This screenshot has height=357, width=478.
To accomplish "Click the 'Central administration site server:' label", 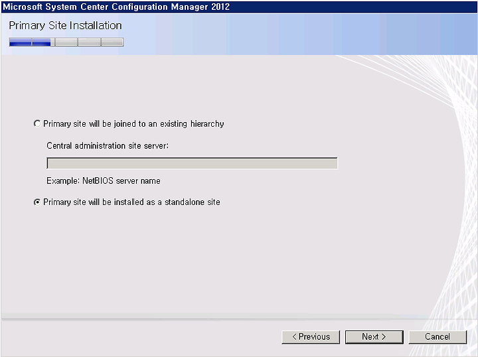I will pyautogui.click(x=108, y=145).
